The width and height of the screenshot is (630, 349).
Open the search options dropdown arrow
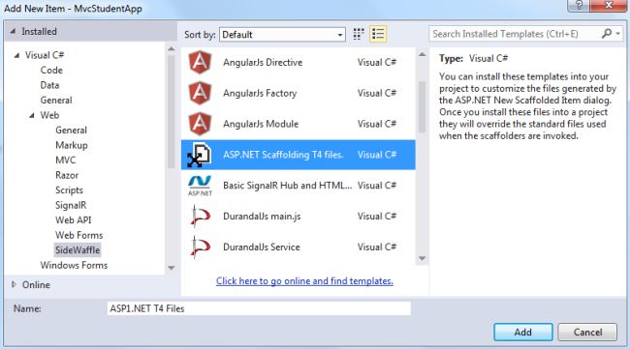[618, 34]
